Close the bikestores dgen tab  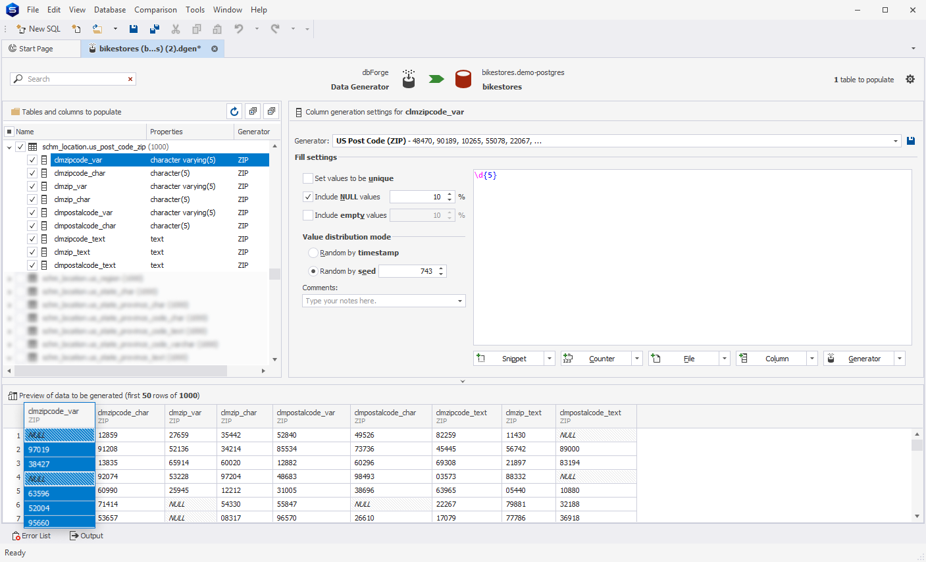215,49
